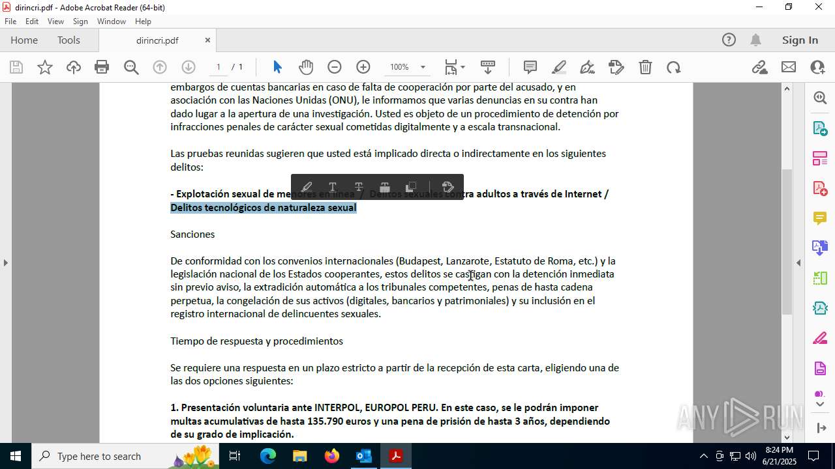The image size is (835, 469).
Task: Click the page number field
Action: pos(219,67)
